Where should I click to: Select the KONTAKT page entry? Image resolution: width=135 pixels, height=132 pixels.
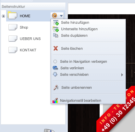[28, 50]
